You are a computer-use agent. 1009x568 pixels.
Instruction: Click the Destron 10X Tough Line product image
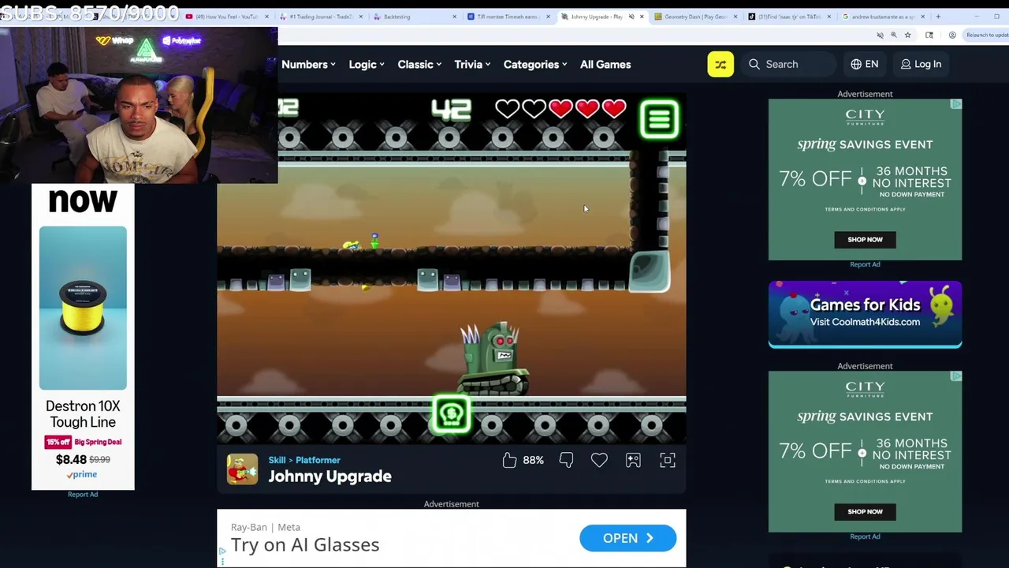tap(83, 308)
